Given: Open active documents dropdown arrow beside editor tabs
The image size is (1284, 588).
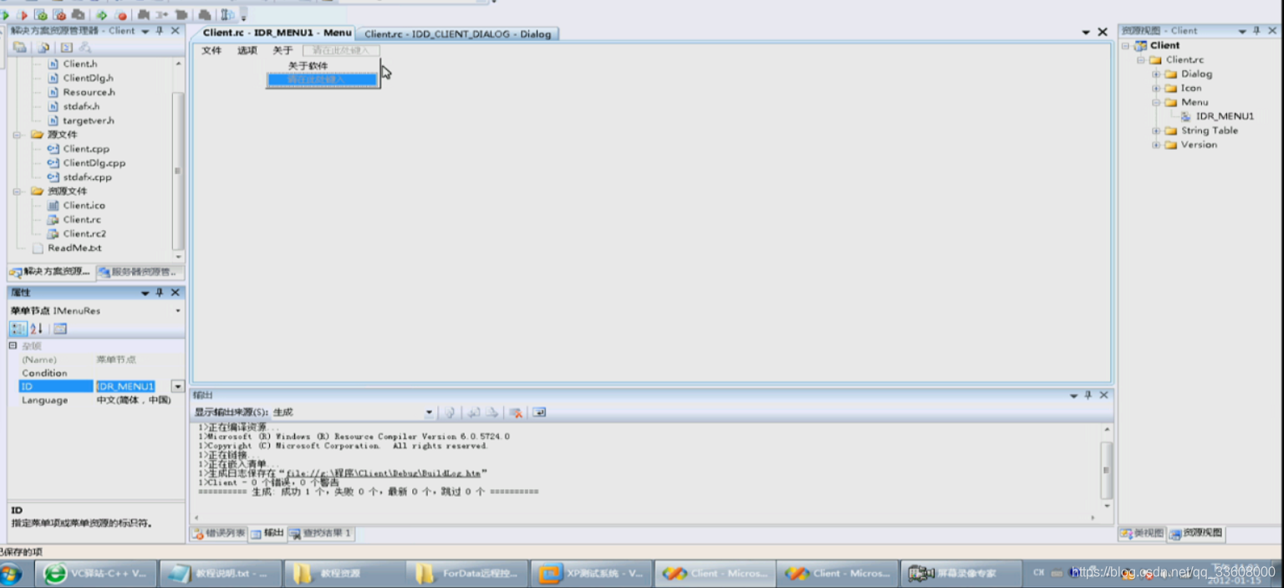Looking at the screenshot, I should click(1086, 33).
